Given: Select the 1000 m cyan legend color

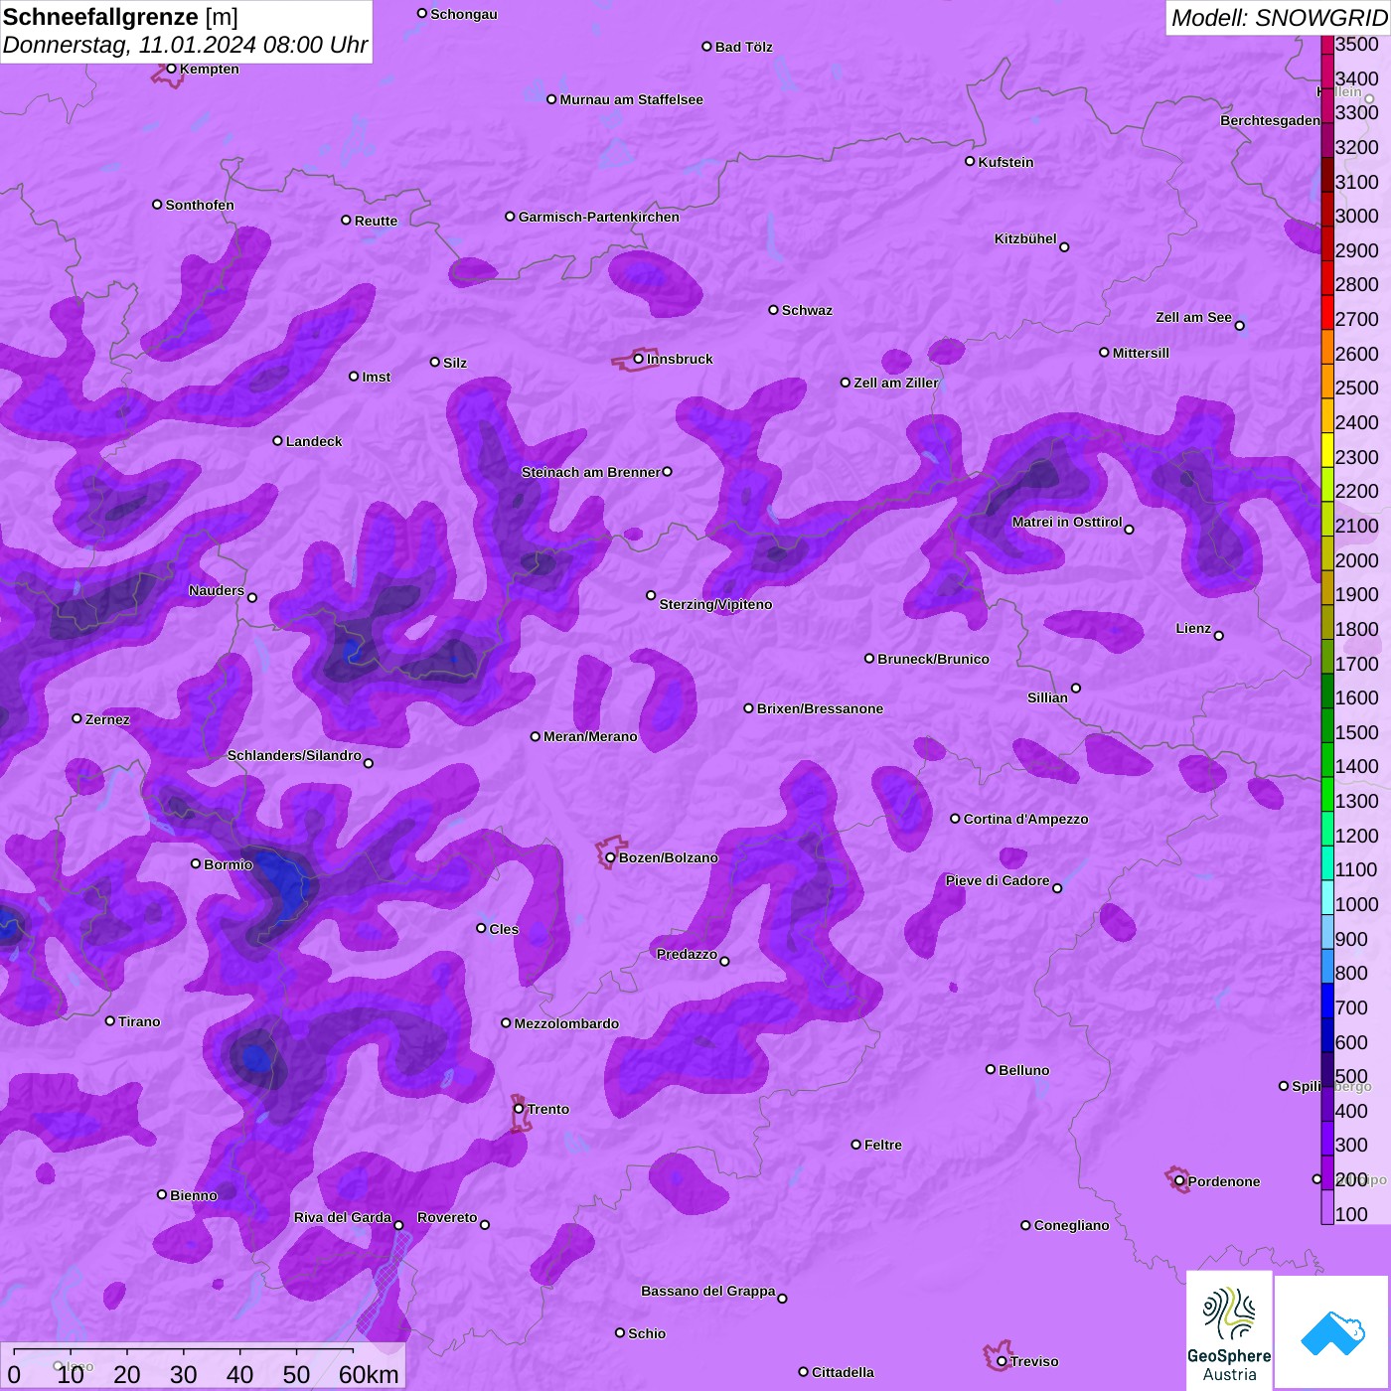Looking at the screenshot, I should coord(1327,896).
